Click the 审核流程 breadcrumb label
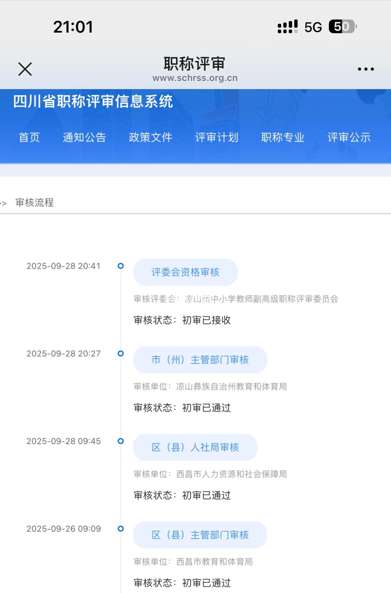Screen dimensions: 391x593 [35, 203]
